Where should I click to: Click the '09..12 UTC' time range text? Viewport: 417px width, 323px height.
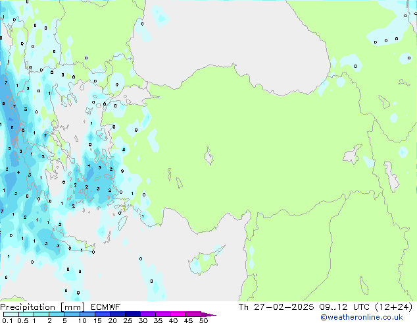coord(345,307)
